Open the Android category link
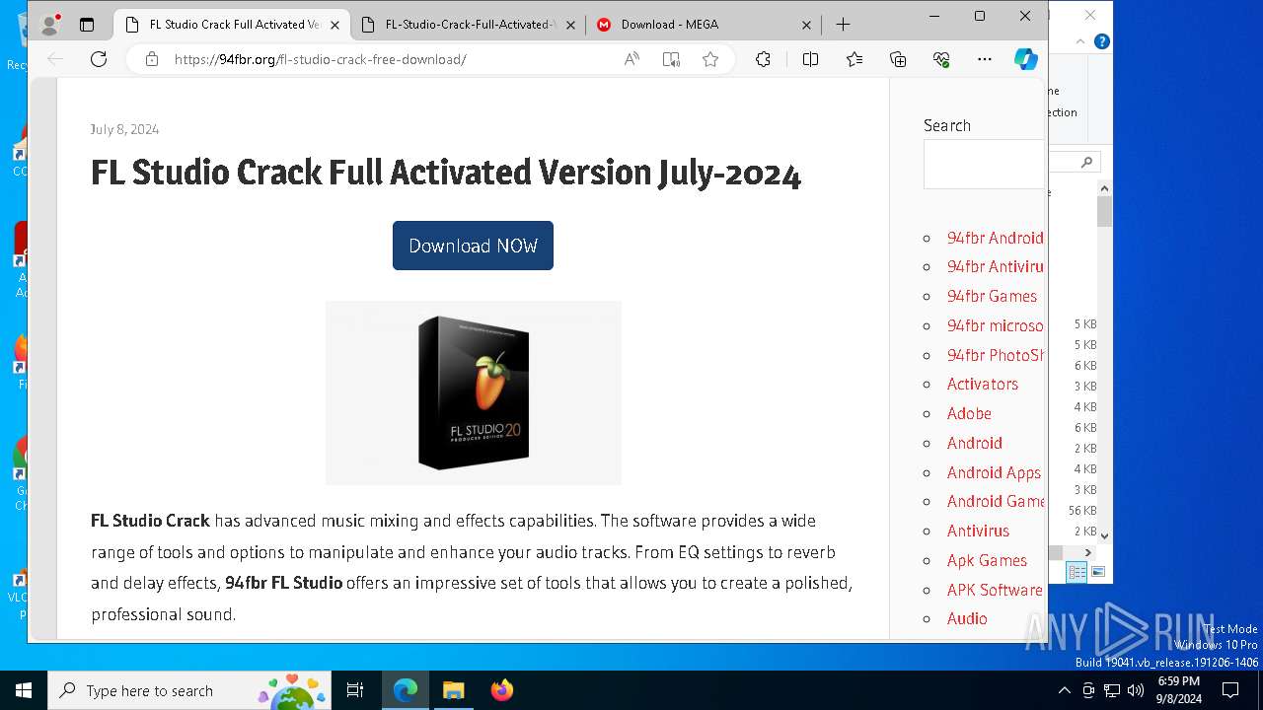This screenshot has height=710, width=1263. [974, 443]
